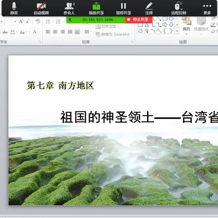The image size is (218, 218).
Task: Toggle strikethrough abc formatting
Action: (5, 32)
